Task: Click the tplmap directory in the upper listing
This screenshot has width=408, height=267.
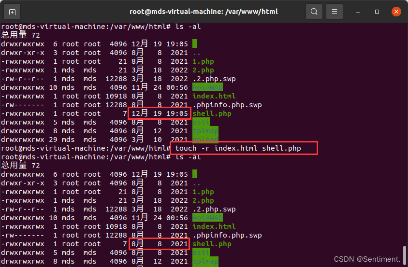Action: click(205, 131)
